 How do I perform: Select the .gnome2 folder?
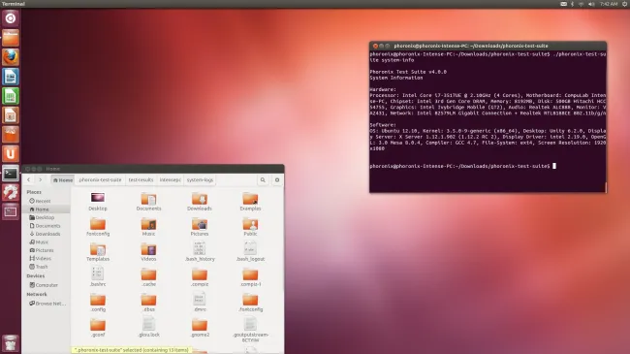coord(200,328)
